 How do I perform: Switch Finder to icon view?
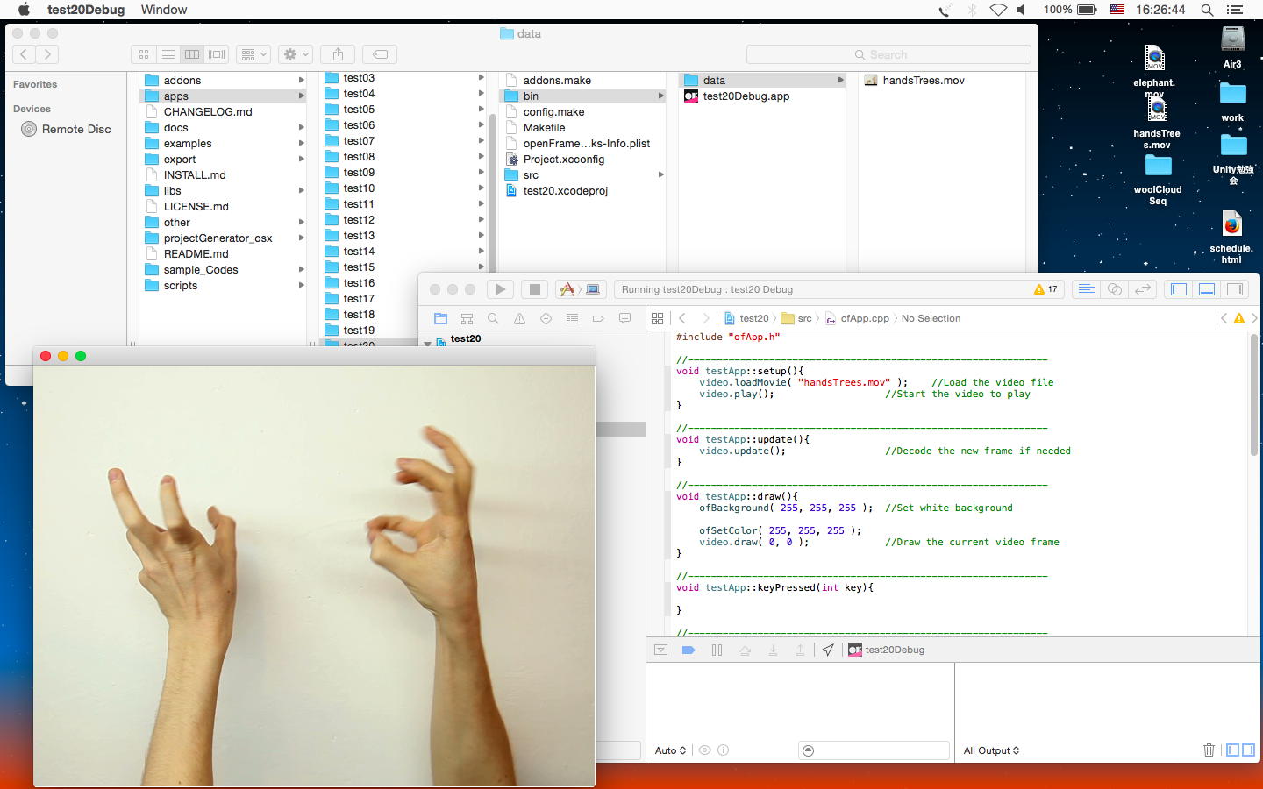click(x=144, y=54)
